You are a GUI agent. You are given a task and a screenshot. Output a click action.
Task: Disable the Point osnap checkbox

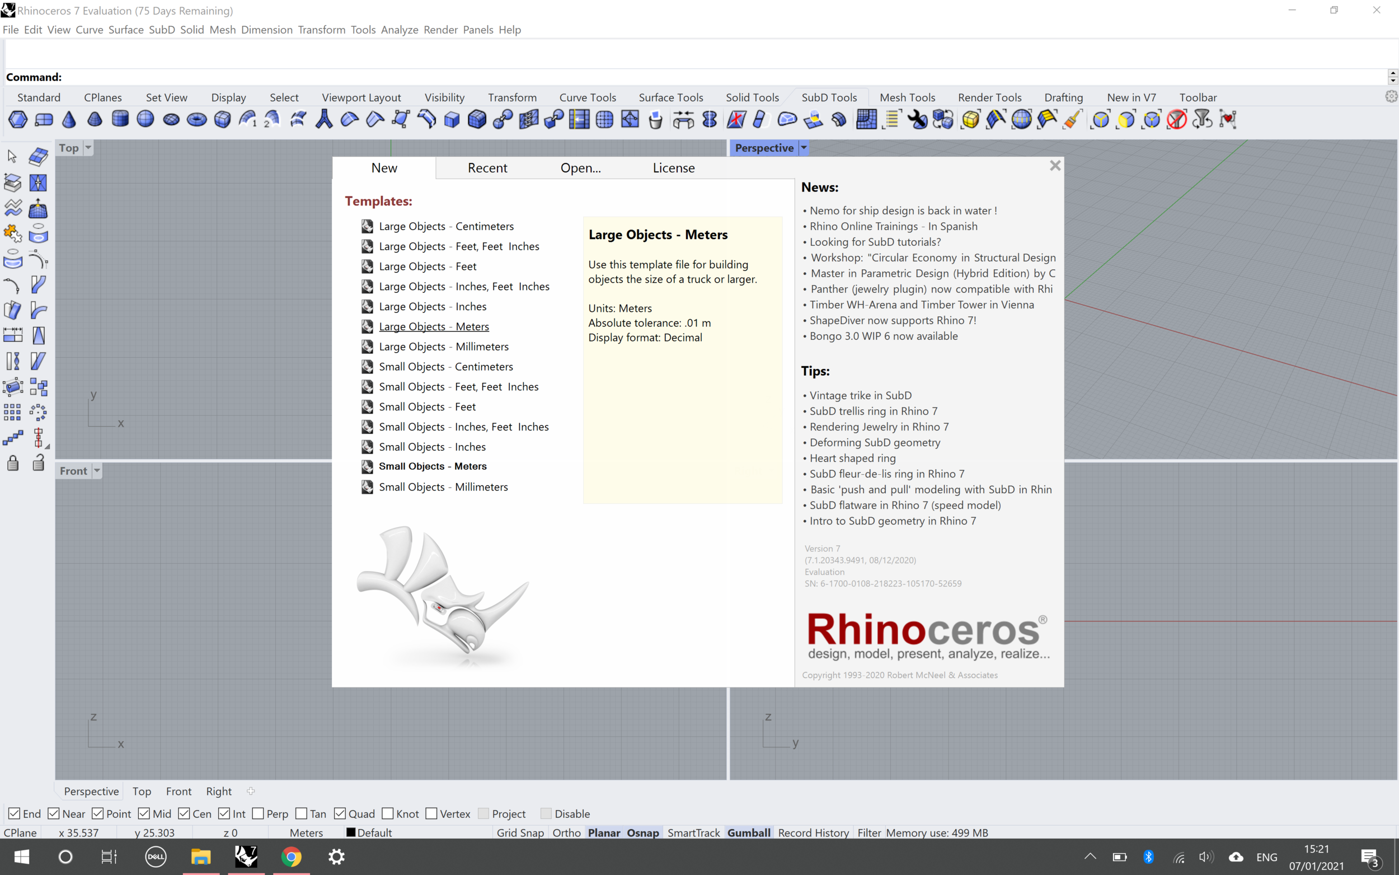[x=98, y=813]
